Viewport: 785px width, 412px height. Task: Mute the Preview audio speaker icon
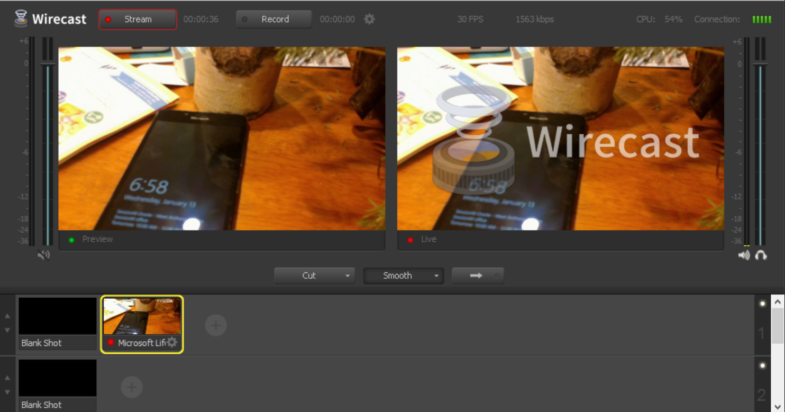click(x=44, y=255)
